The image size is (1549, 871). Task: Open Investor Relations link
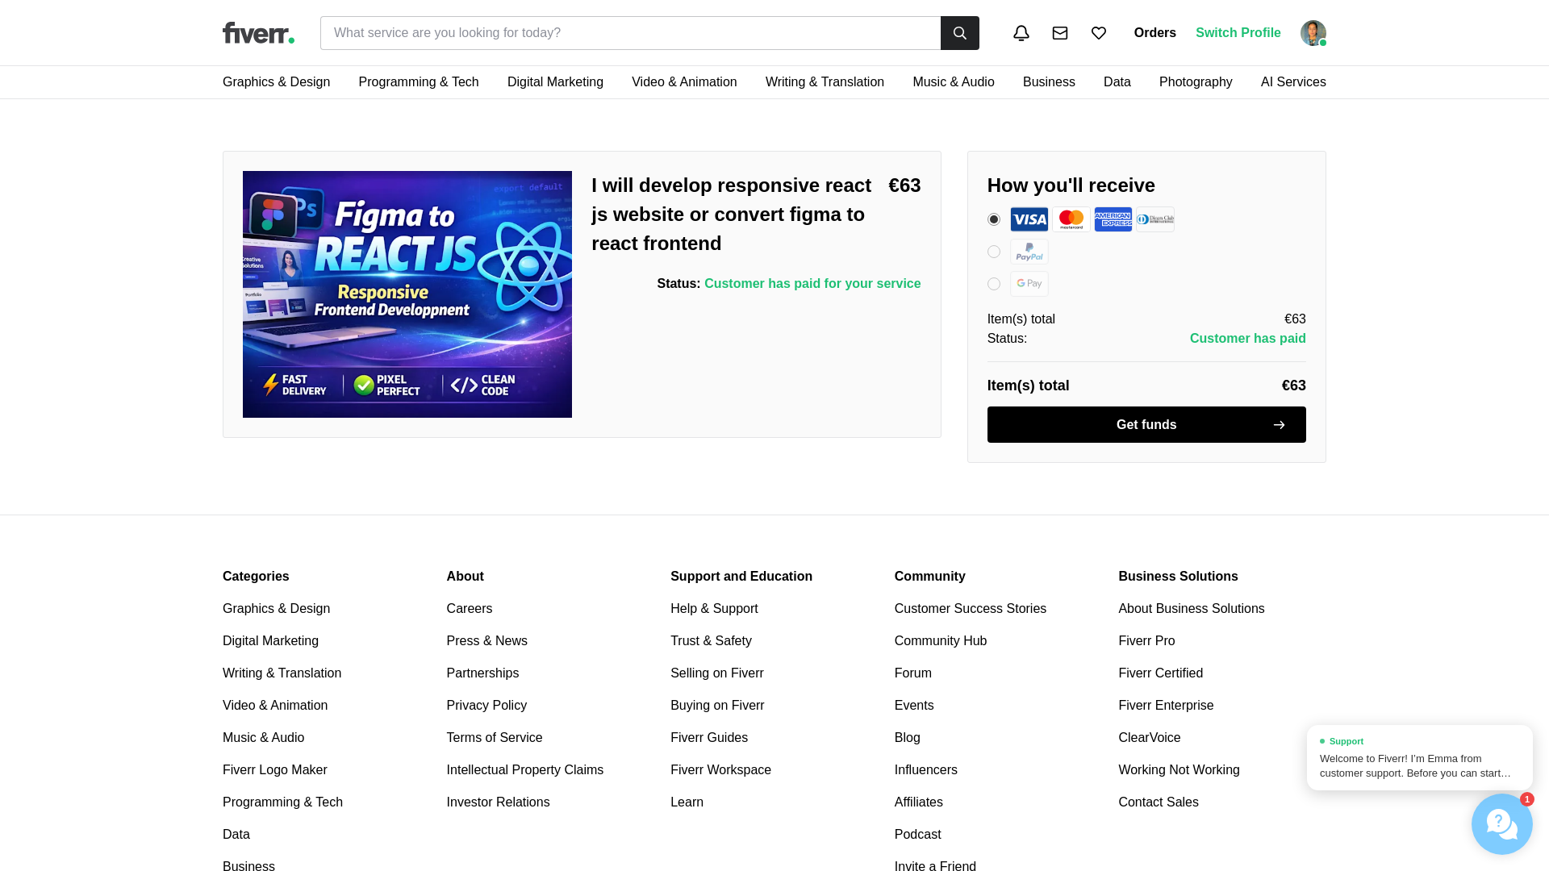point(498,802)
